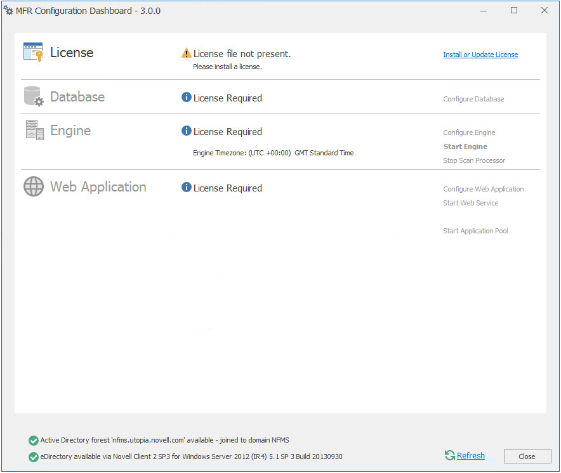Click the license warning triangle icon

tap(186, 53)
